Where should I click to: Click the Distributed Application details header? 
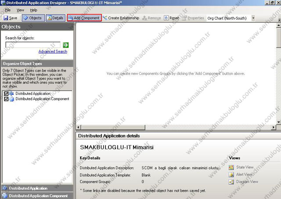point(109,136)
